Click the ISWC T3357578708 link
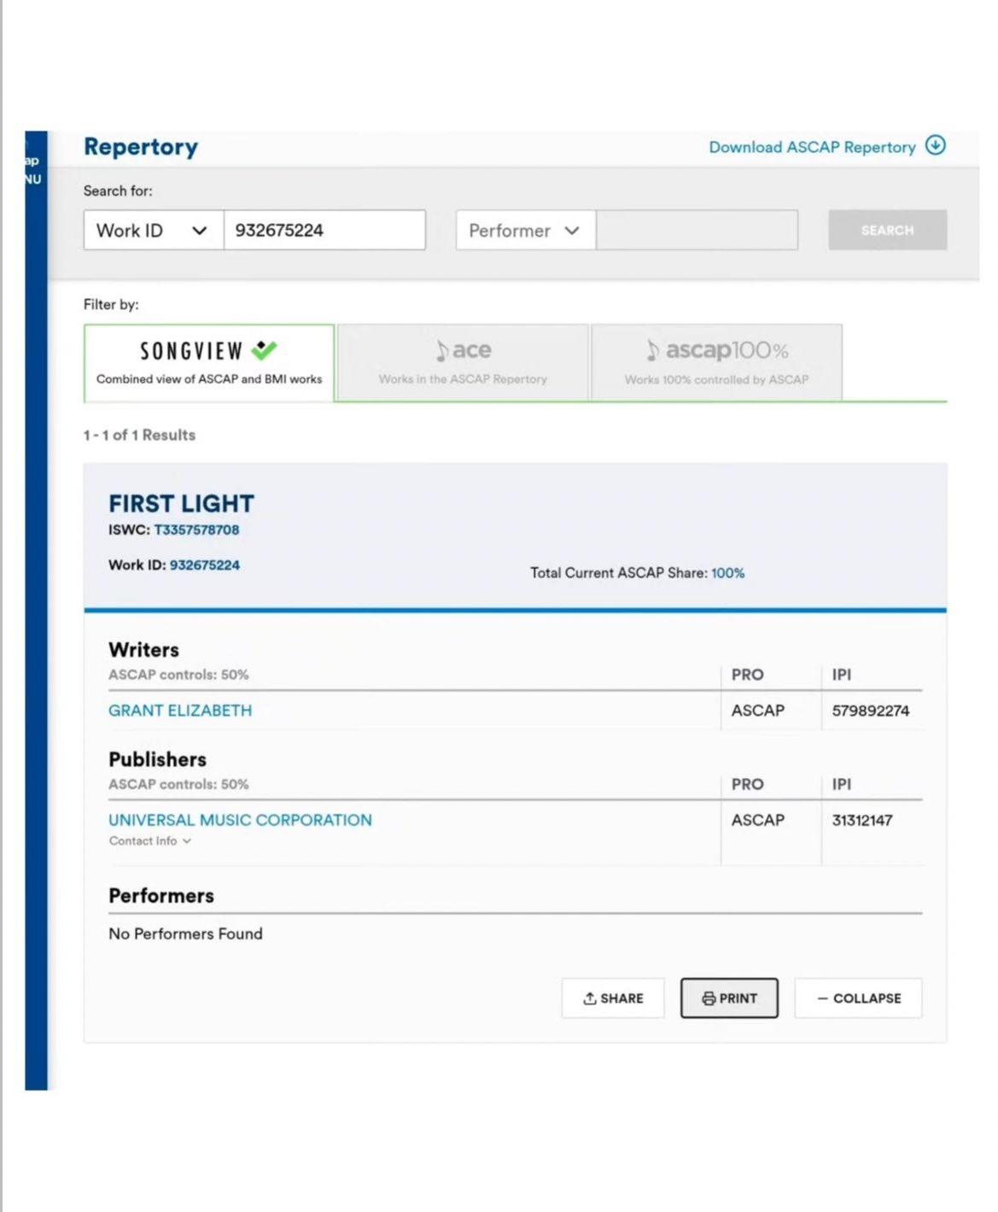The image size is (998, 1212). coord(196,530)
